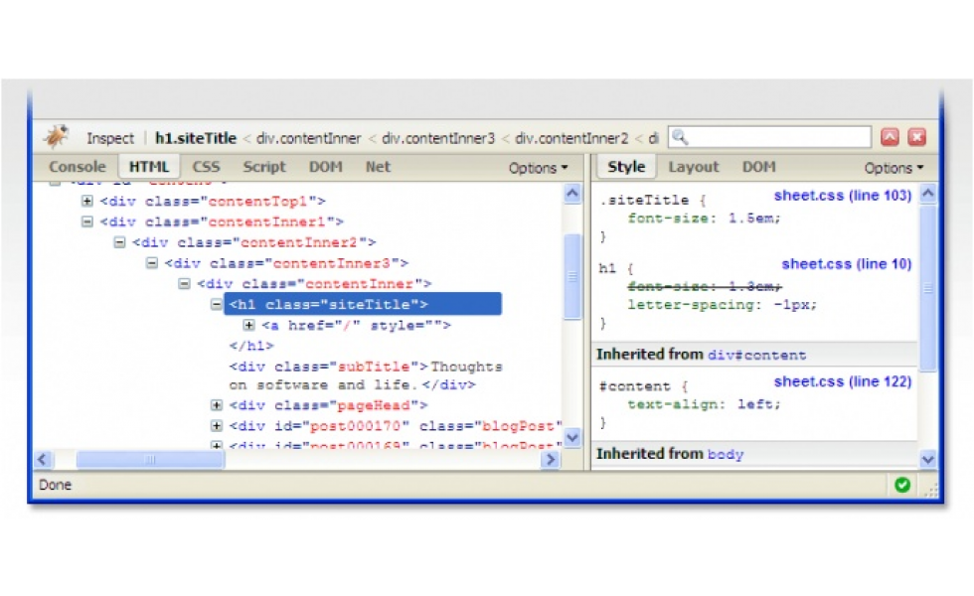Image resolution: width=974 pixels, height=596 pixels.
Task: Open the CSS tab
Action: [207, 167]
